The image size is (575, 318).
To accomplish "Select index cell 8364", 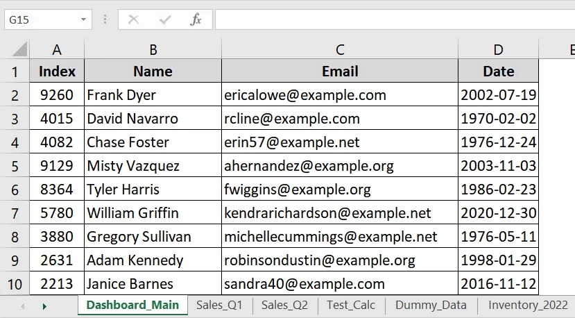I will 57,189.
